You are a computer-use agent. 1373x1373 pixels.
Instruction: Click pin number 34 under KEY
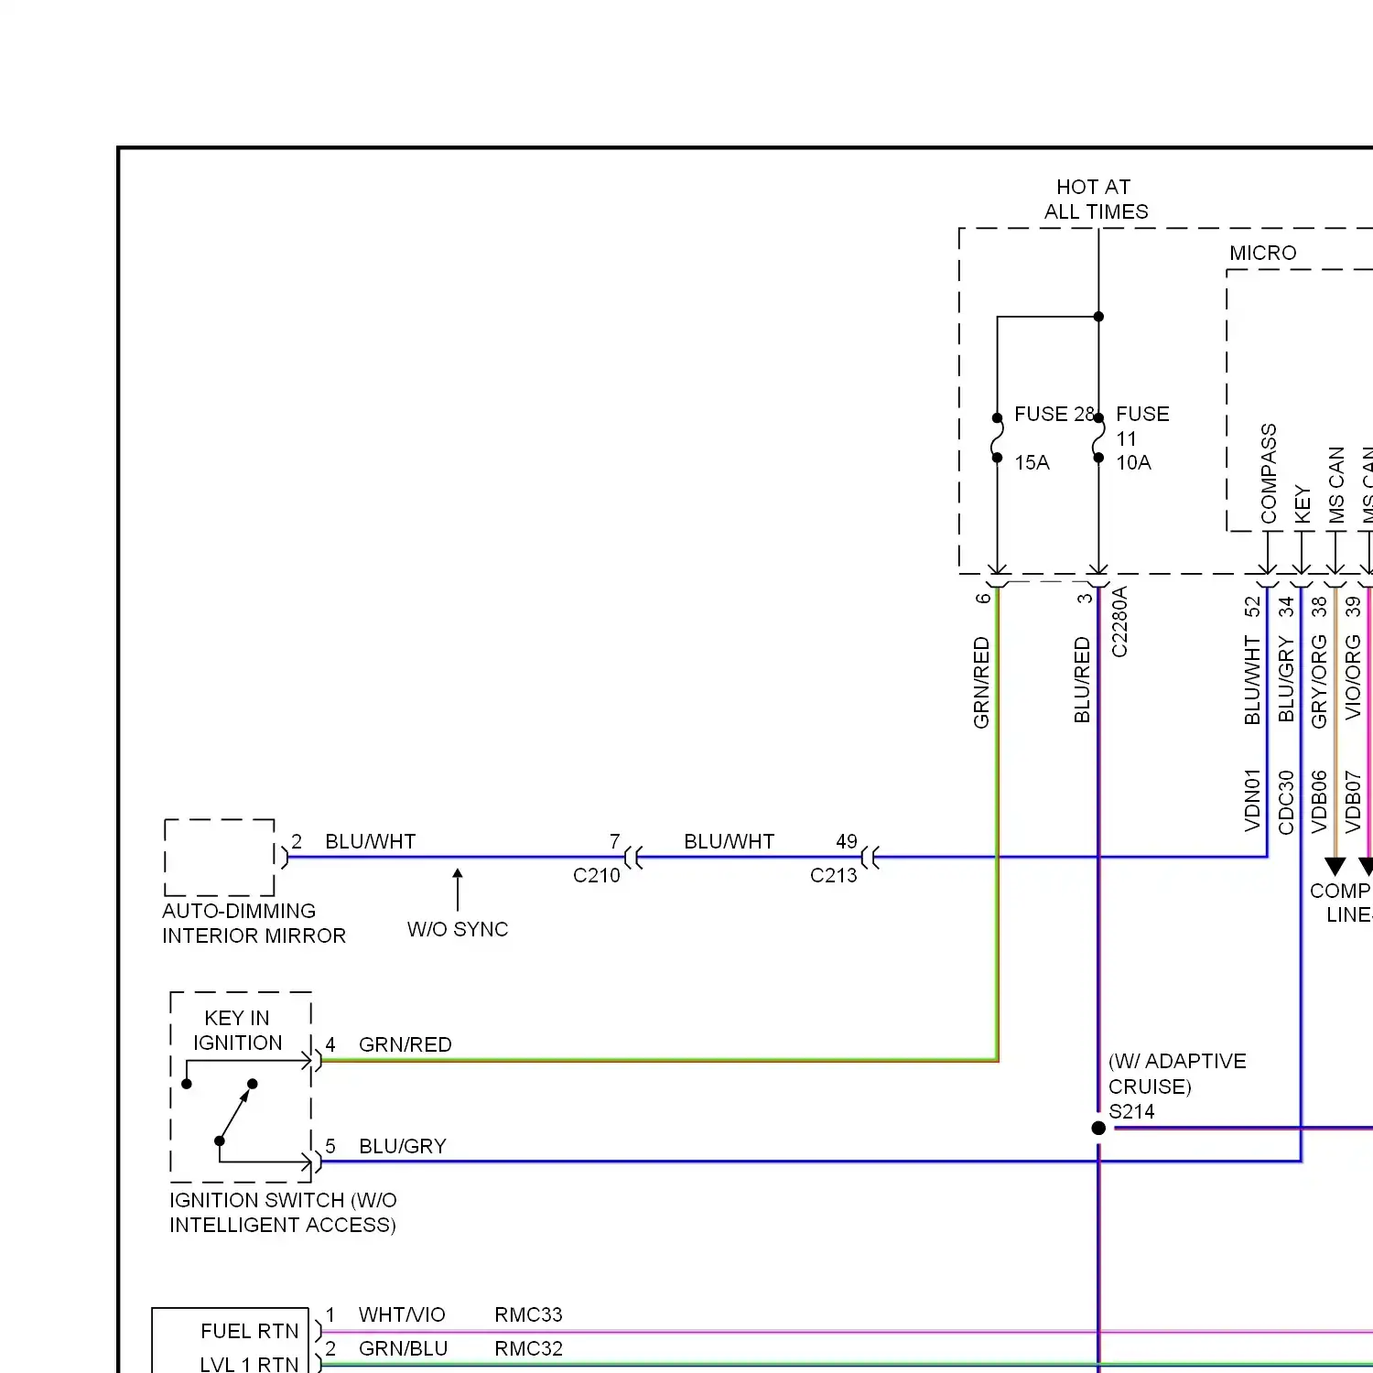(1286, 607)
